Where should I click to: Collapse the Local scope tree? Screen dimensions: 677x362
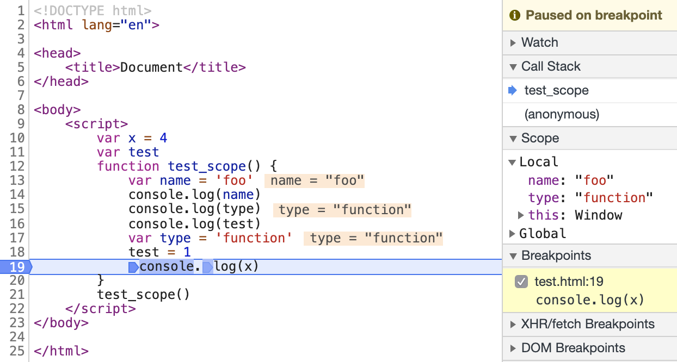point(512,162)
